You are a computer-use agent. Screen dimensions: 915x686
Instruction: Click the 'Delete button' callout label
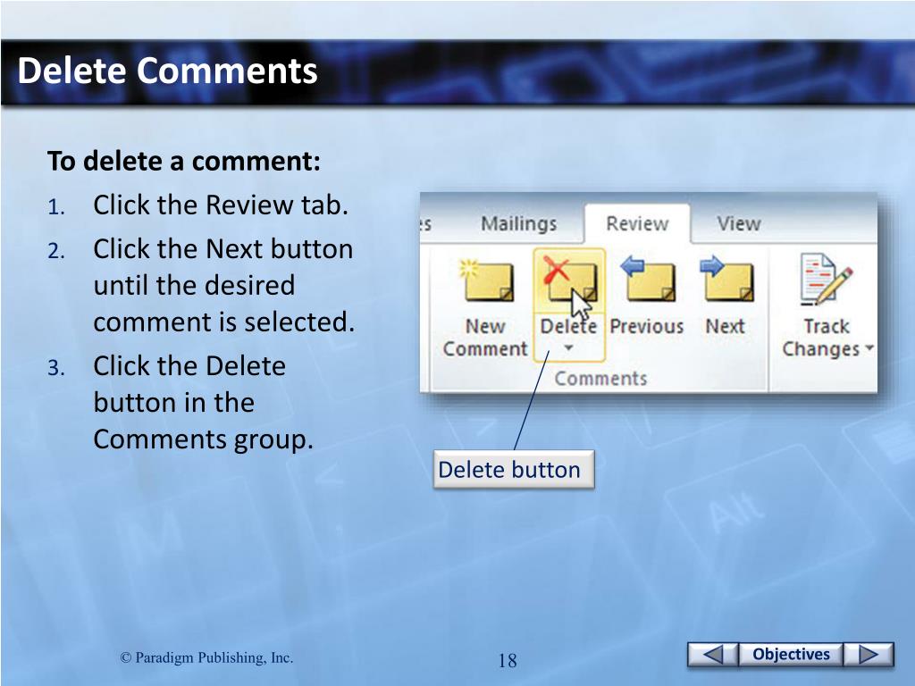[x=514, y=470]
